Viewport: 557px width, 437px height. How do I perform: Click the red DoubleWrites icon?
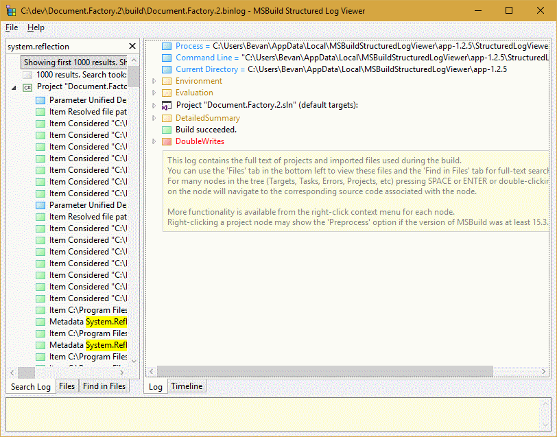(166, 142)
